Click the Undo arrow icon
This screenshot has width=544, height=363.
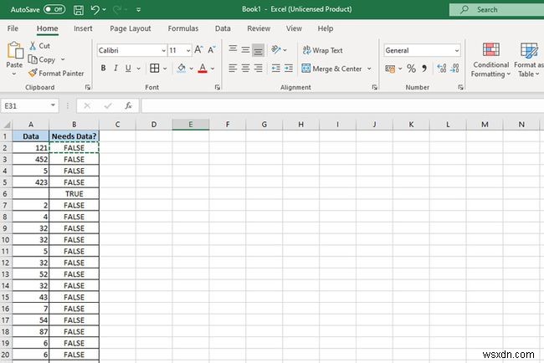pyautogui.click(x=95, y=10)
